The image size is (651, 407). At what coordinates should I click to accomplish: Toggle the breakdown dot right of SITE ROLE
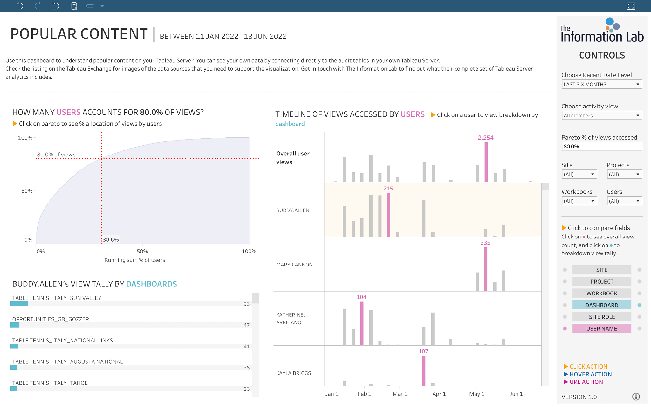[639, 317]
